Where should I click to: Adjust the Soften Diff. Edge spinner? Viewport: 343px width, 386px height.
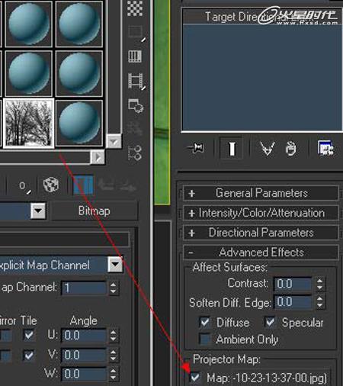point(319,302)
